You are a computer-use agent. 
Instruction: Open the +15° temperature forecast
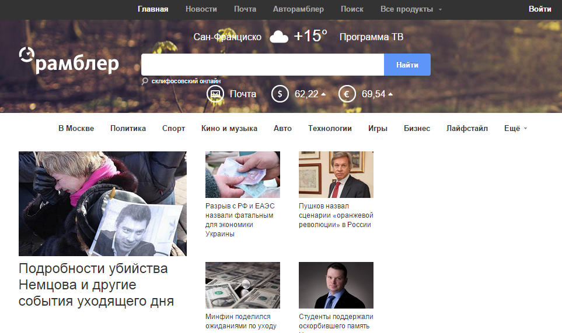310,36
